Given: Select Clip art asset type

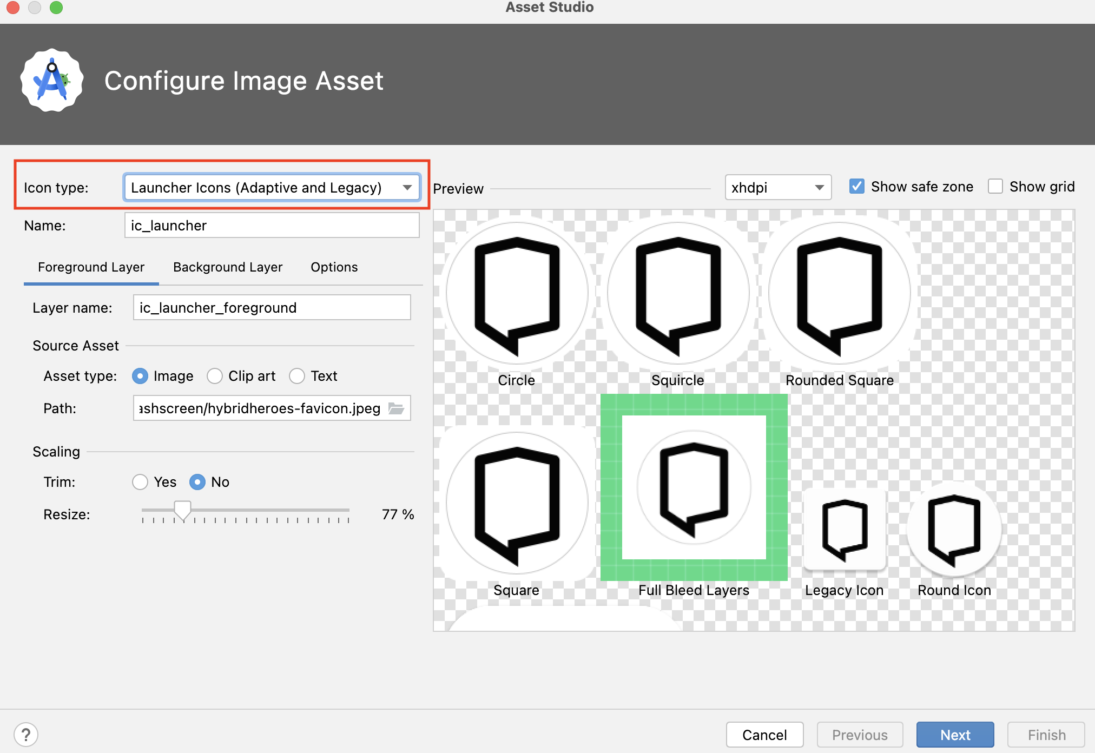Looking at the screenshot, I should 215,376.
